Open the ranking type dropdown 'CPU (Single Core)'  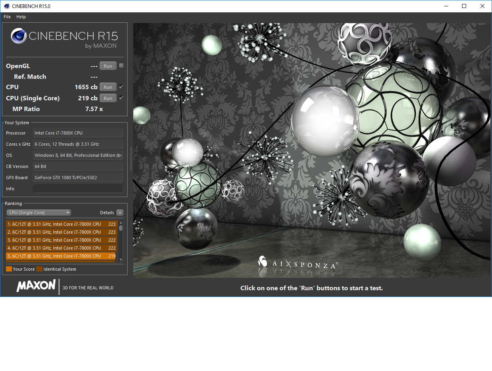[x=39, y=213]
